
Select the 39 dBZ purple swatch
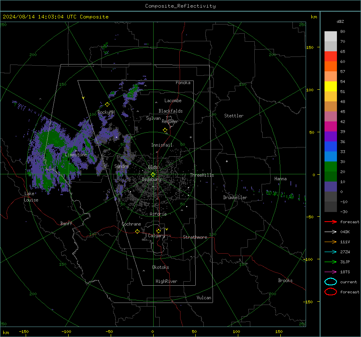pyautogui.click(x=331, y=136)
